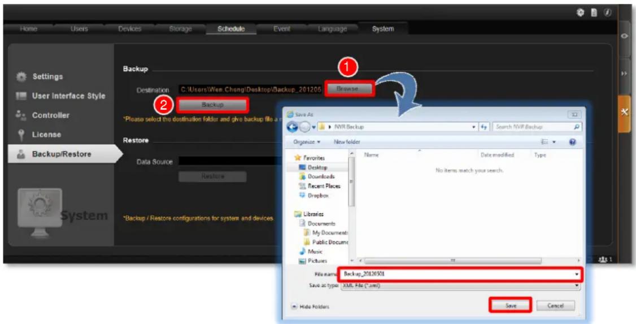Switch to the Event tab

tap(281, 29)
